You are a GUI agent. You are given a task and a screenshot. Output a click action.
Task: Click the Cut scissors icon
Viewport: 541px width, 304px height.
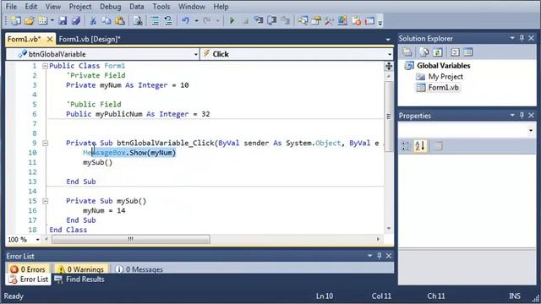[x=93, y=20]
